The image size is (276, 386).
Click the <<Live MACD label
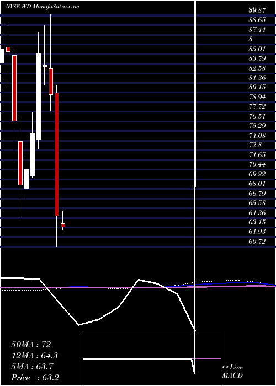point(232,372)
